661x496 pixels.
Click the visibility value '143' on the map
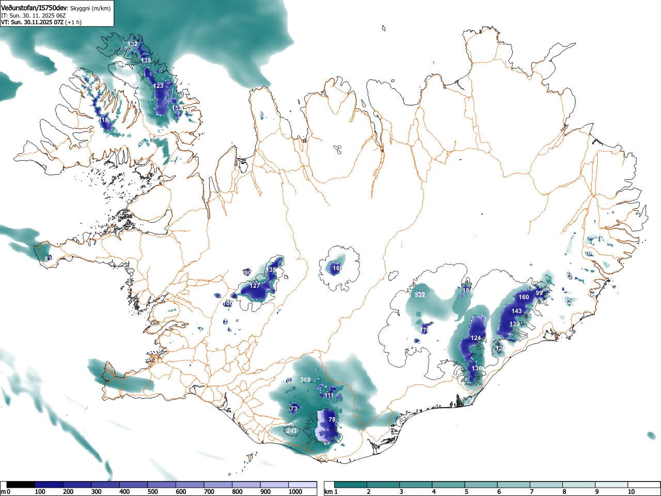pyautogui.click(x=516, y=311)
